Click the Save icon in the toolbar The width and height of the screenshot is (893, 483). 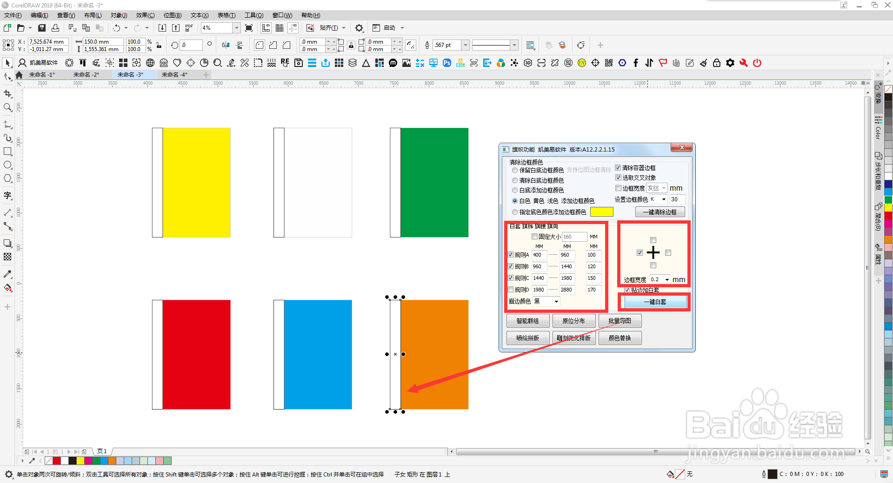point(42,28)
